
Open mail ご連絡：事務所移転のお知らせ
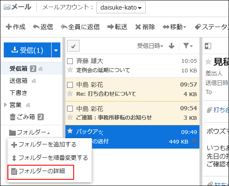click(114, 117)
